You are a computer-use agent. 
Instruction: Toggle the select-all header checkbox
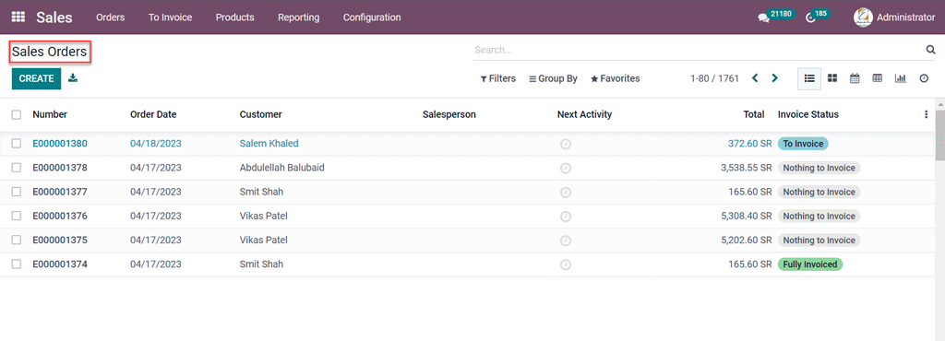point(17,114)
